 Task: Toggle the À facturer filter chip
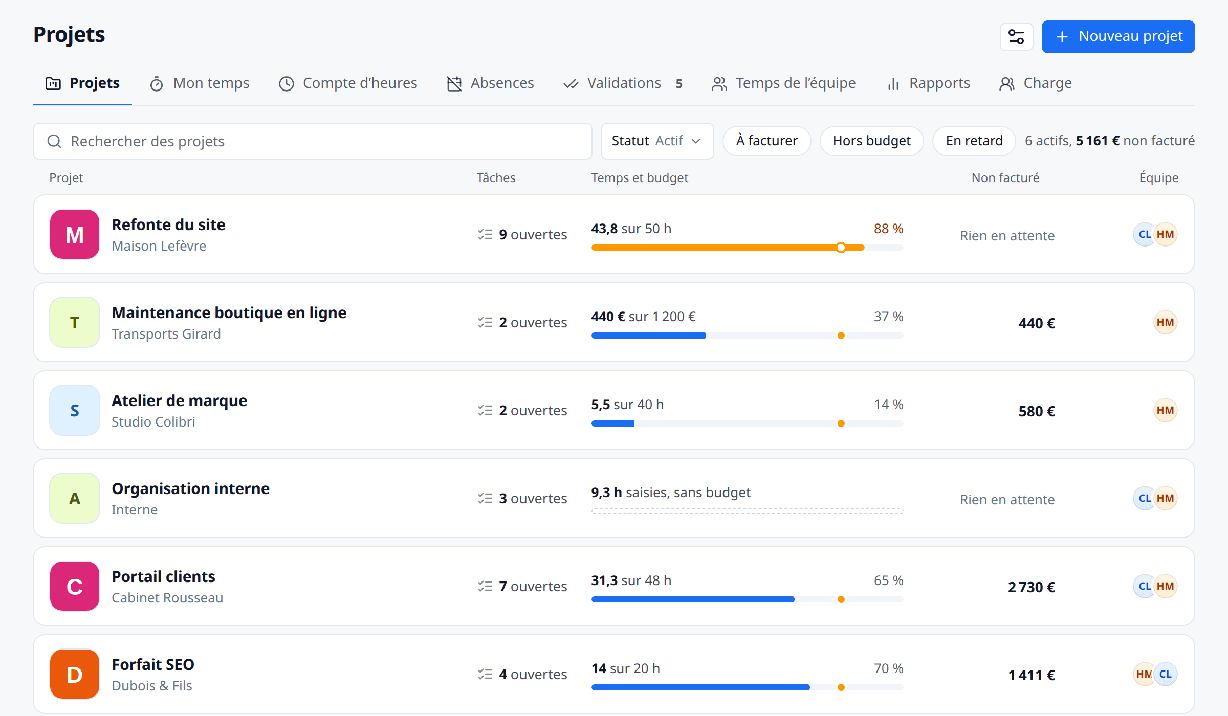766,141
